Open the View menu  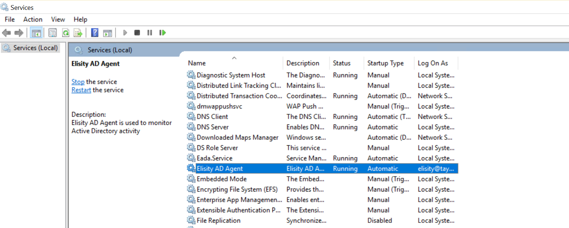[x=58, y=19]
